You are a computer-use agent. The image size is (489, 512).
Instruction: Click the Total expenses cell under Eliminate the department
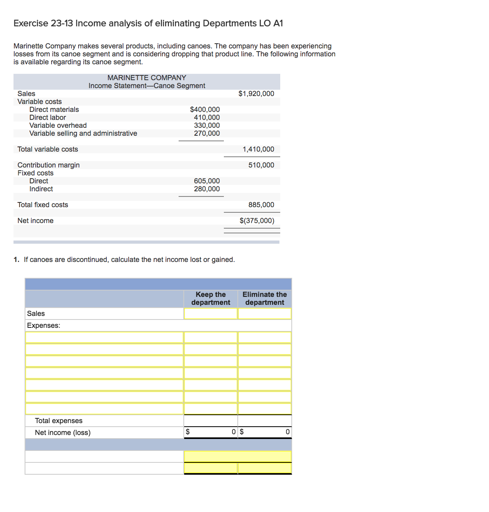(265, 421)
